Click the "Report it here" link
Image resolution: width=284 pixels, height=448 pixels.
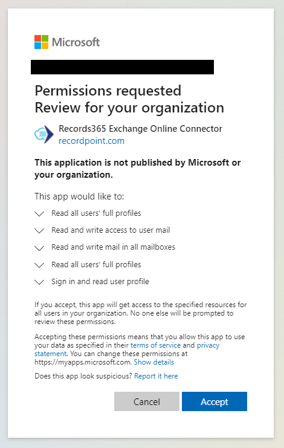coord(156,376)
